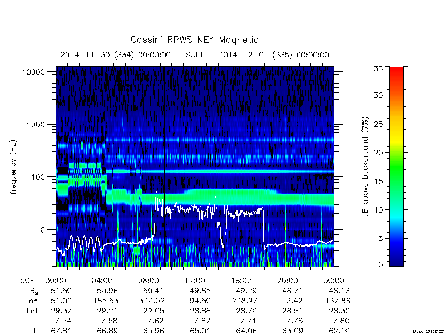
Task: Click the 15 colorbar tick label
Action: 378,181
